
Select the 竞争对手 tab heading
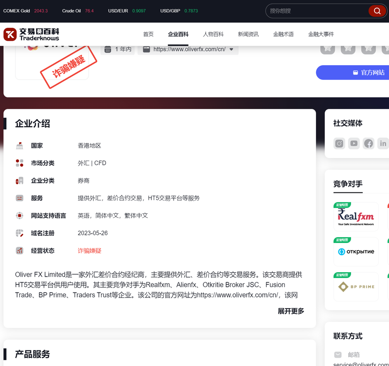pos(348,184)
